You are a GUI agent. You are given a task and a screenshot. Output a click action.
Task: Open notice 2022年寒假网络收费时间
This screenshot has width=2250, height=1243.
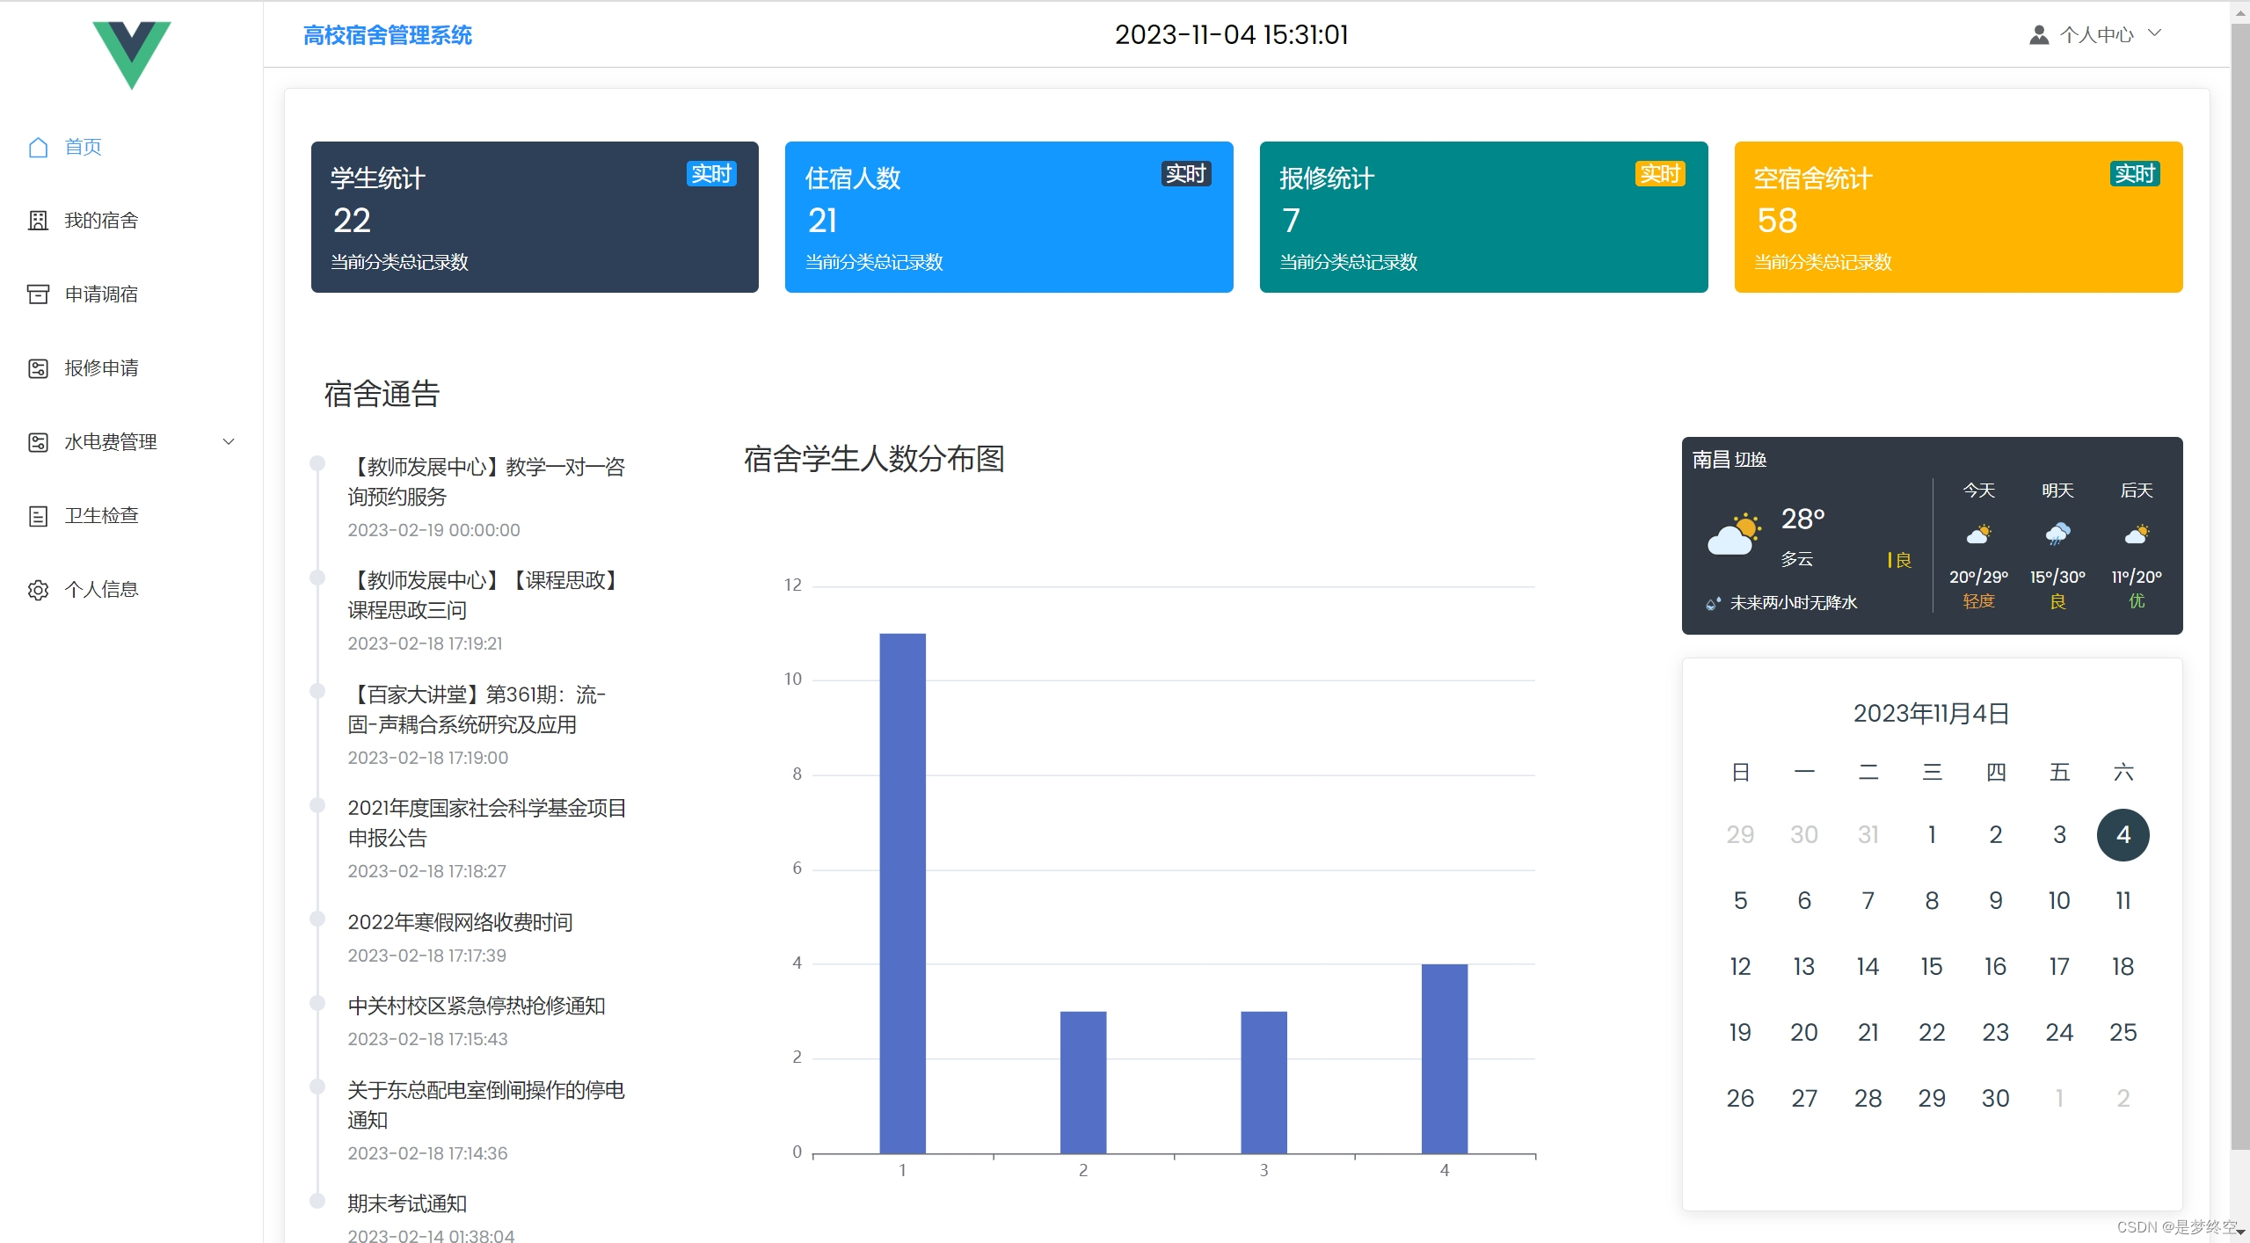pos(458,922)
